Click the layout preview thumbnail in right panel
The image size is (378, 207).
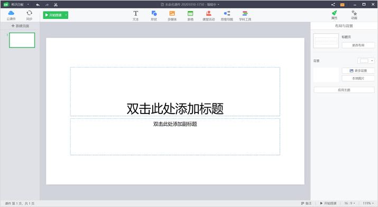click(x=326, y=41)
